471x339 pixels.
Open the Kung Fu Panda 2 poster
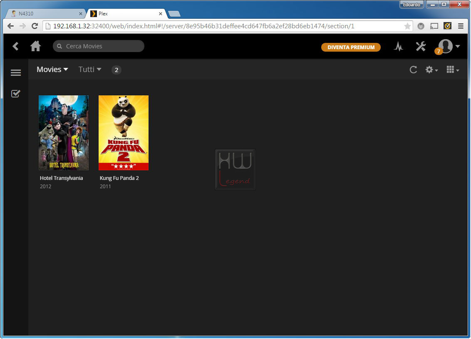tap(124, 132)
